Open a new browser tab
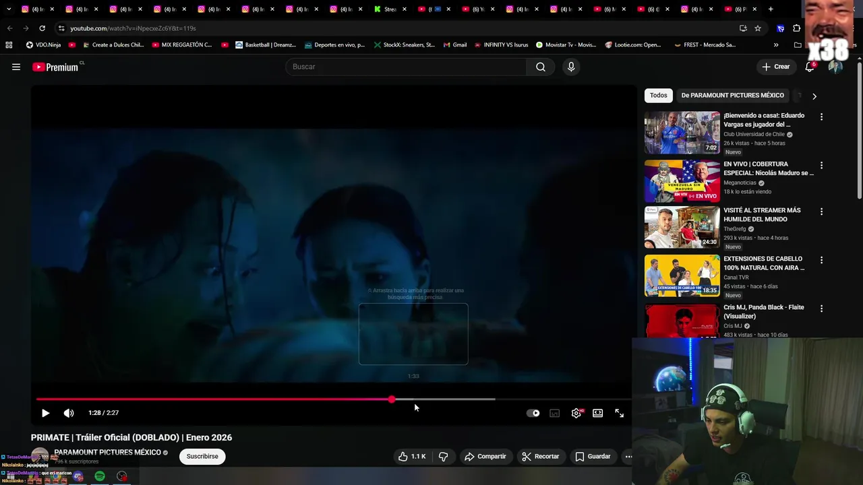863x485 pixels. coord(771,9)
